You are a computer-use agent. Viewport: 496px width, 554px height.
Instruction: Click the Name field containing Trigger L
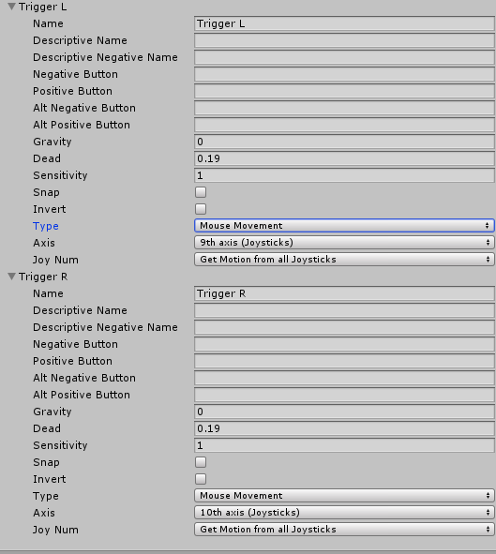(x=344, y=23)
